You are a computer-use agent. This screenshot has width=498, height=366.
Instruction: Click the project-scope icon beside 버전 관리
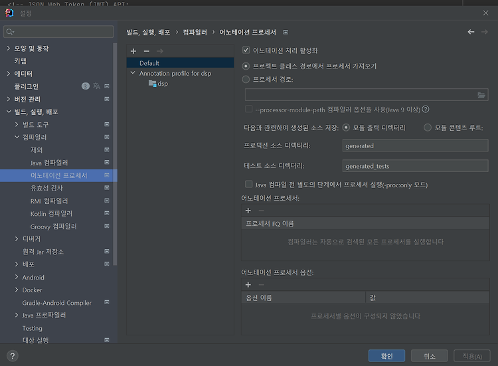[x=107, y=99]
